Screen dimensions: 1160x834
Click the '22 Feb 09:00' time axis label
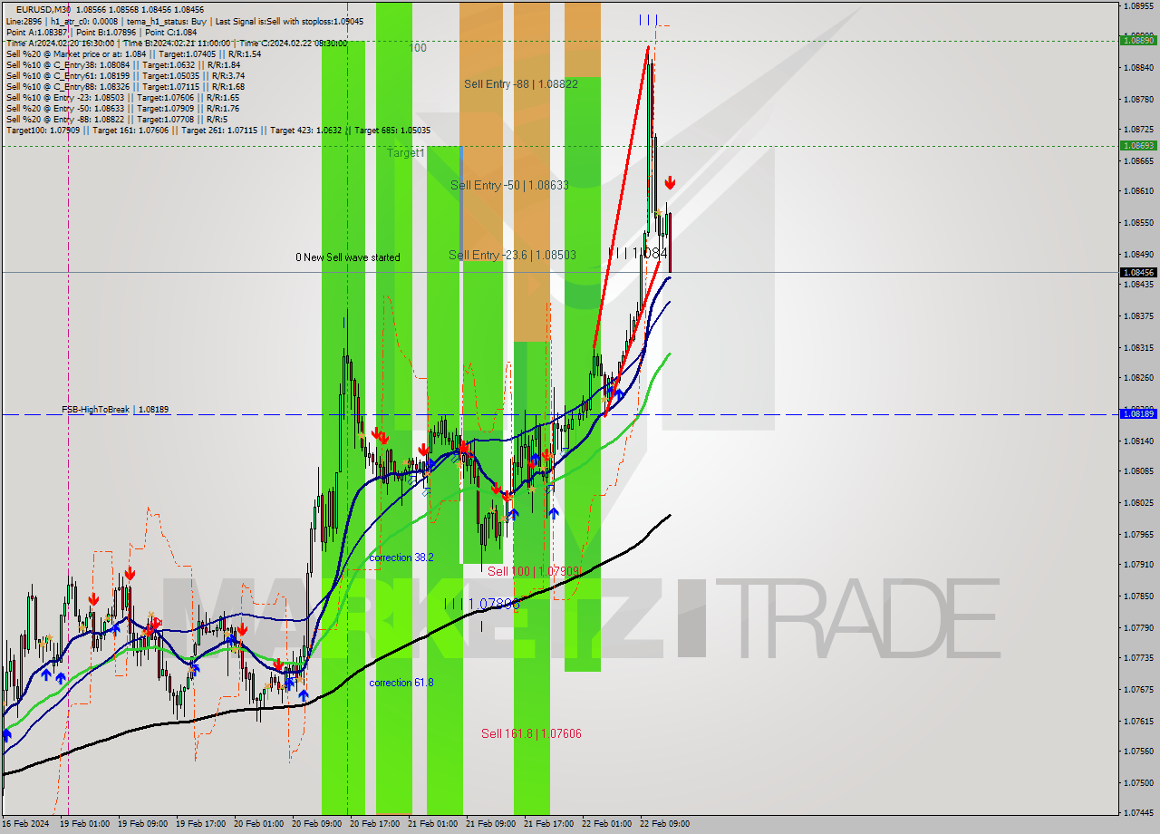[x=664, y=824]
